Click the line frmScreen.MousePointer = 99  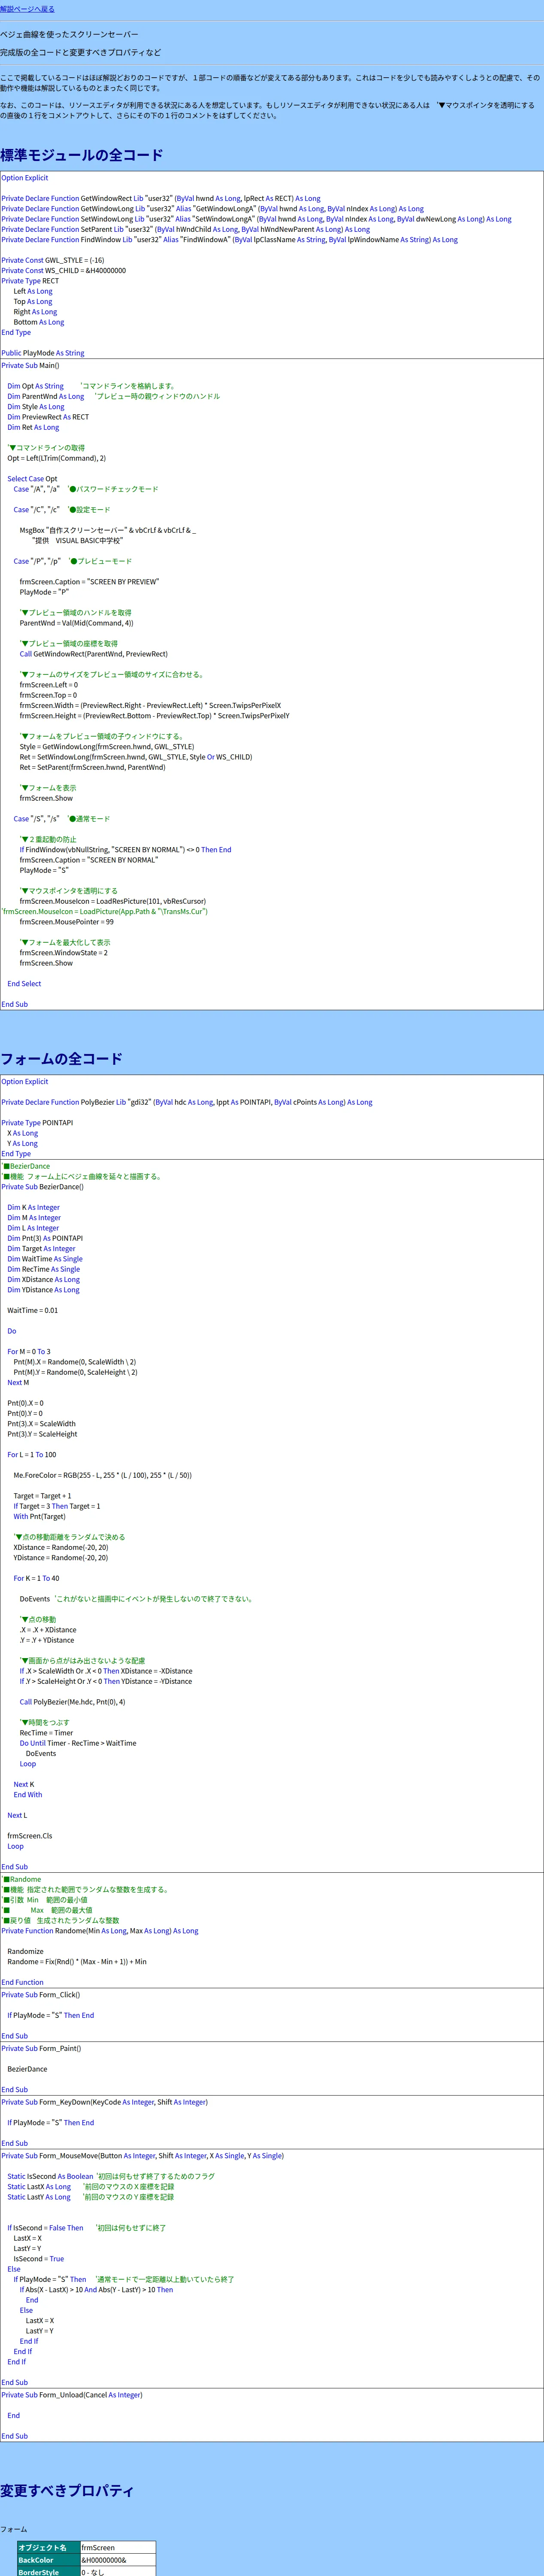(x=67, y=922)
